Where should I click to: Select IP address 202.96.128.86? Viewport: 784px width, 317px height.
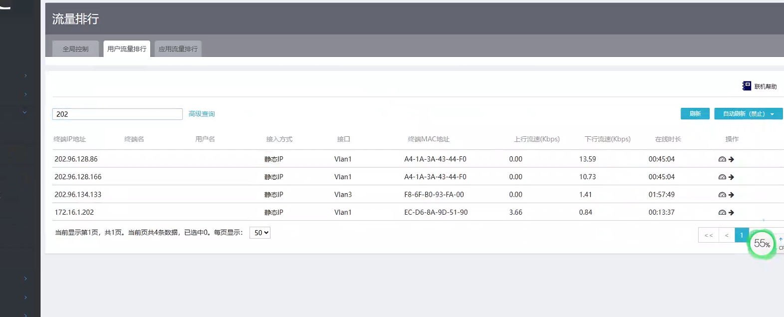click(x=76, y=159)
